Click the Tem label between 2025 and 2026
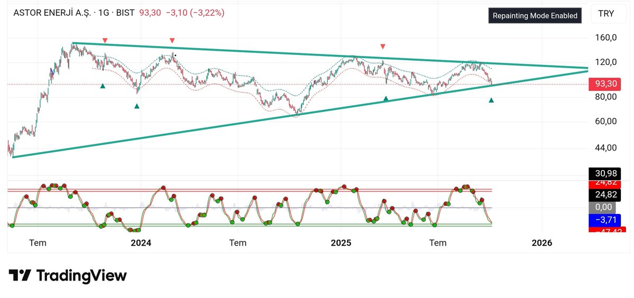 pos(438,243)
